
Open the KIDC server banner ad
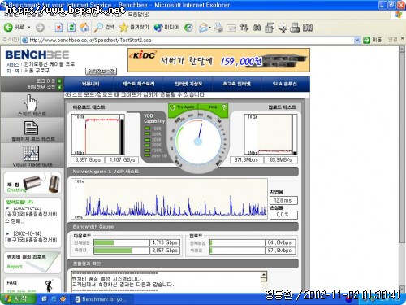[218, 60]
